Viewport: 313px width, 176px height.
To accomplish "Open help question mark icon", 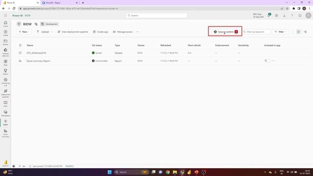I will coord(292,16).
